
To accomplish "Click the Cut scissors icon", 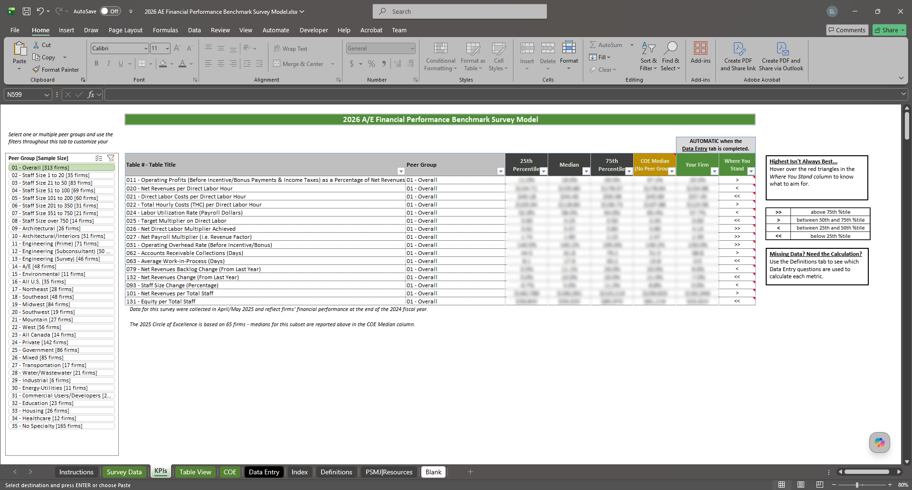I will (x=36, y=45).
